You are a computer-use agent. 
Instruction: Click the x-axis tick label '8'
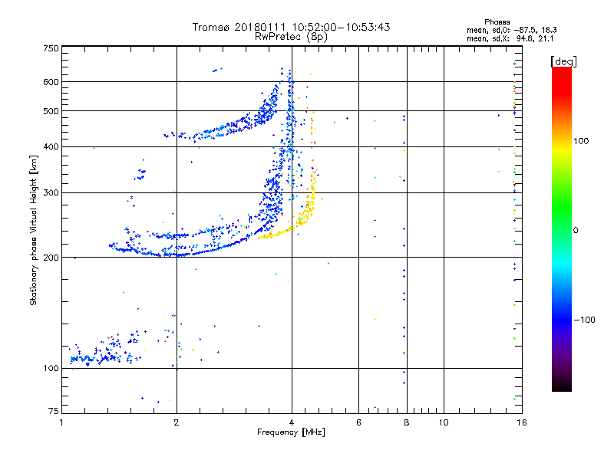pos(407,422)
